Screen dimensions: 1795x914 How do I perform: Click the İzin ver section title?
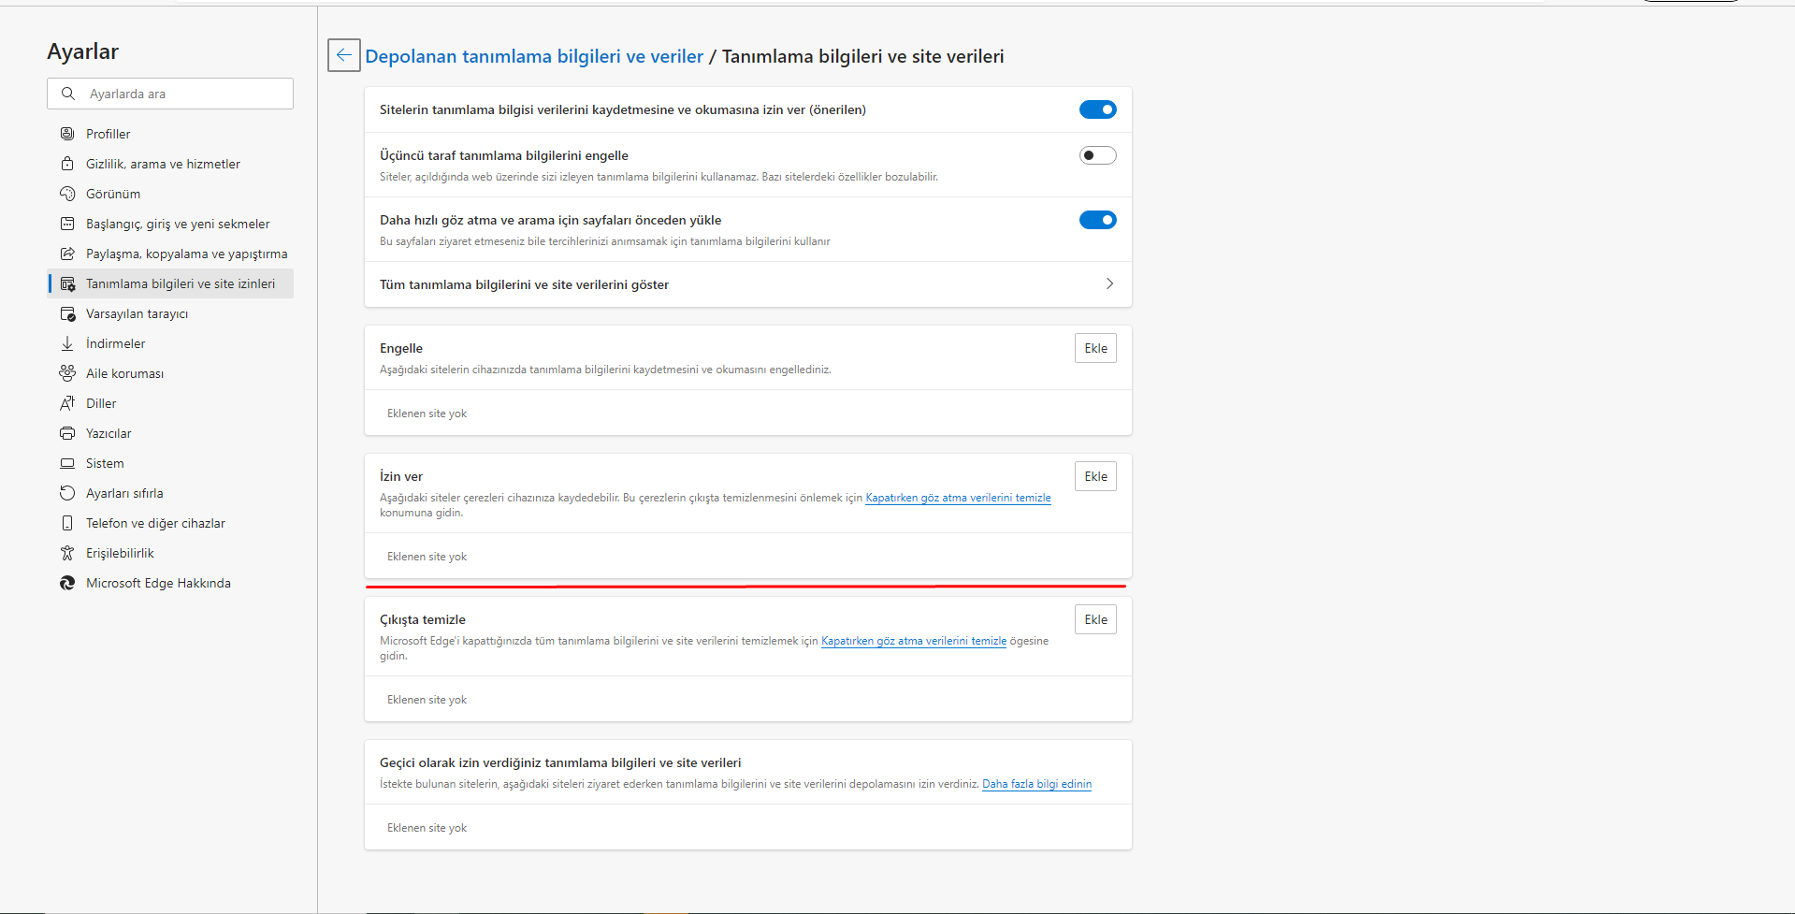pyautogui.click(x=401, y=476)
